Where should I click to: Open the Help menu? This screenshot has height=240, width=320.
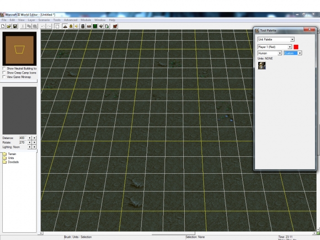(x=112, y=20)
